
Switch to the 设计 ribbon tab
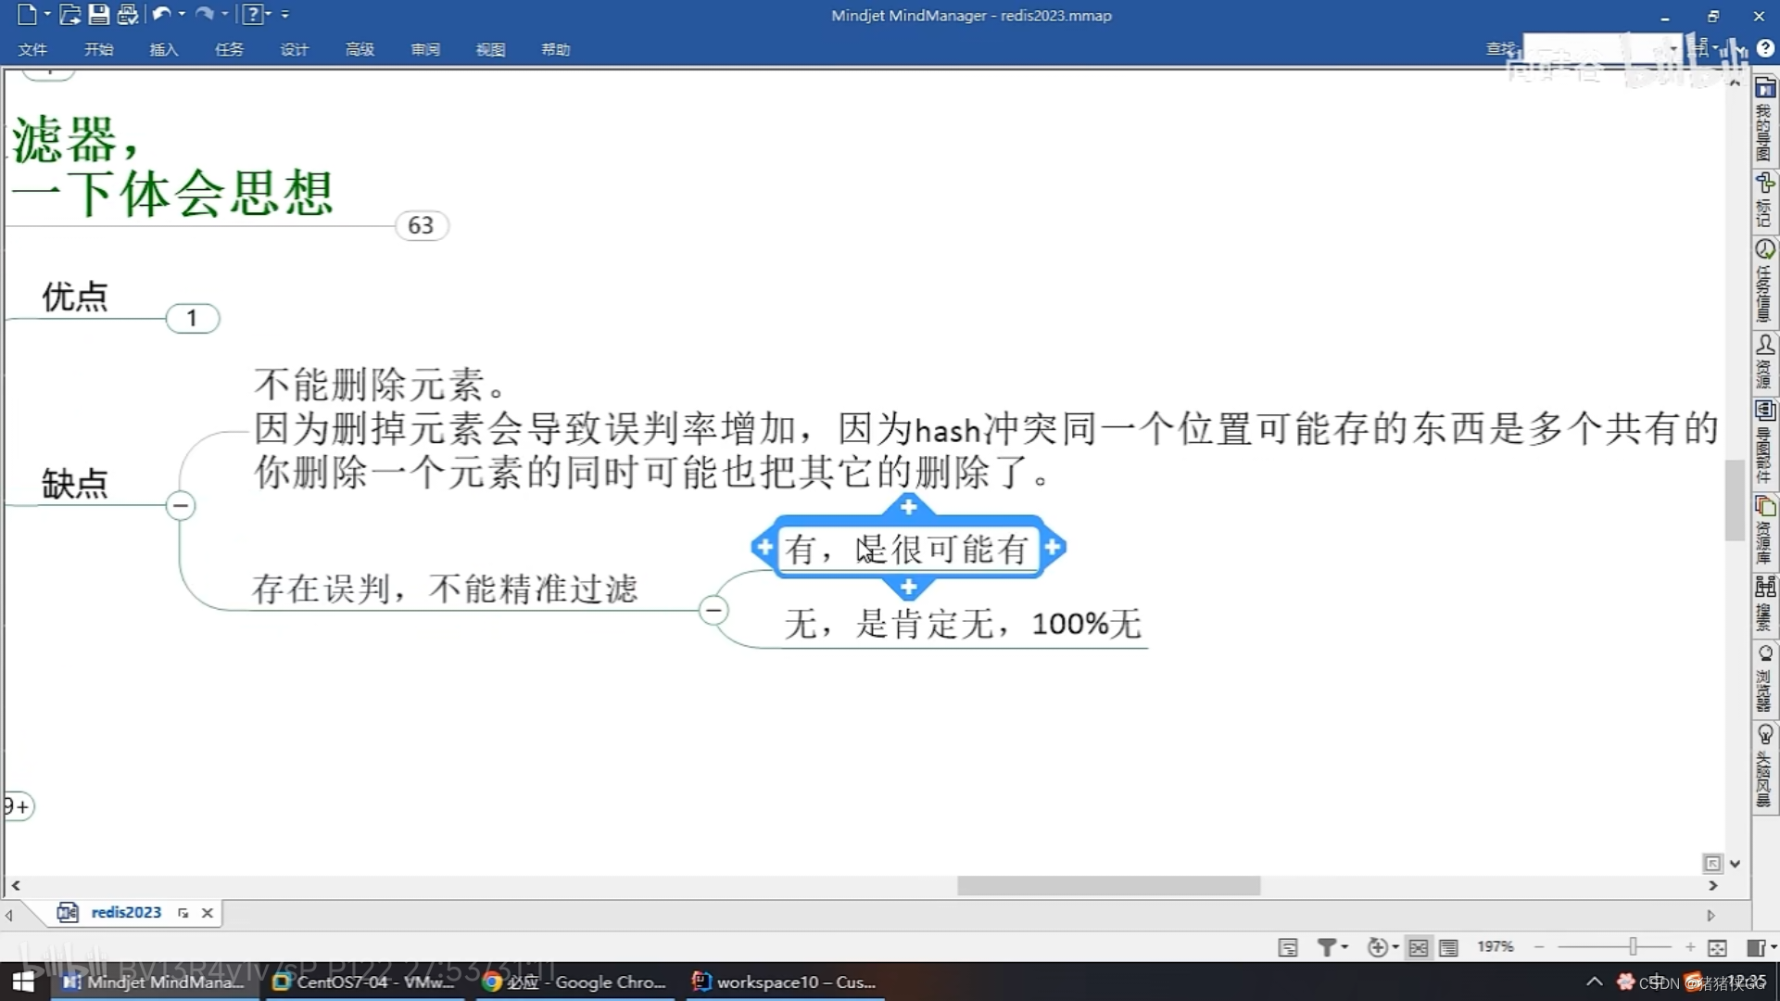pyautogui.click(x=294, y=49)
